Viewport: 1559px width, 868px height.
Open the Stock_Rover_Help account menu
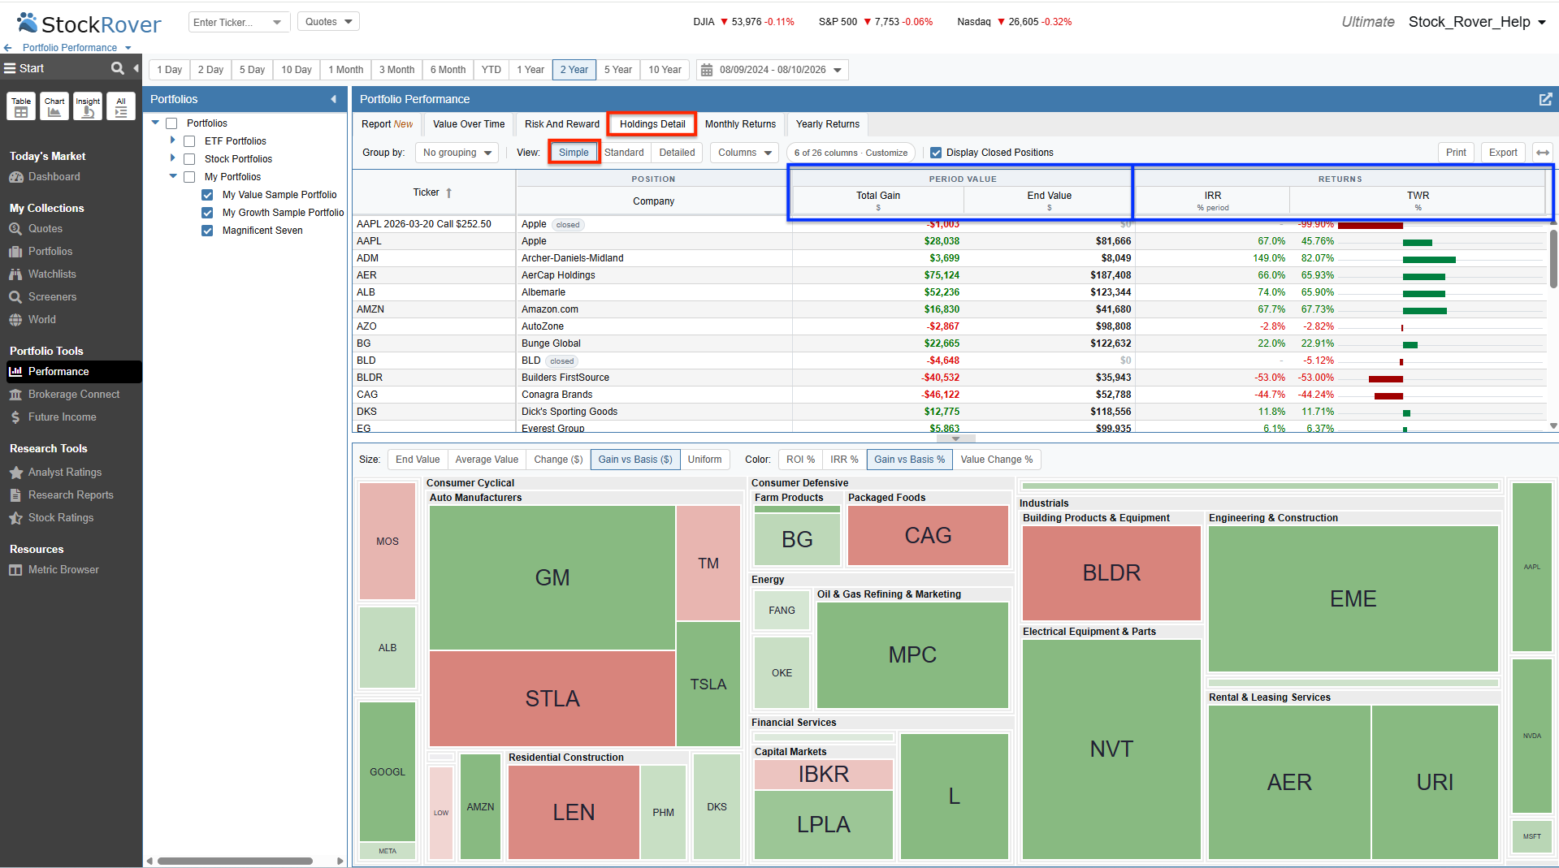pos(1477,22)
